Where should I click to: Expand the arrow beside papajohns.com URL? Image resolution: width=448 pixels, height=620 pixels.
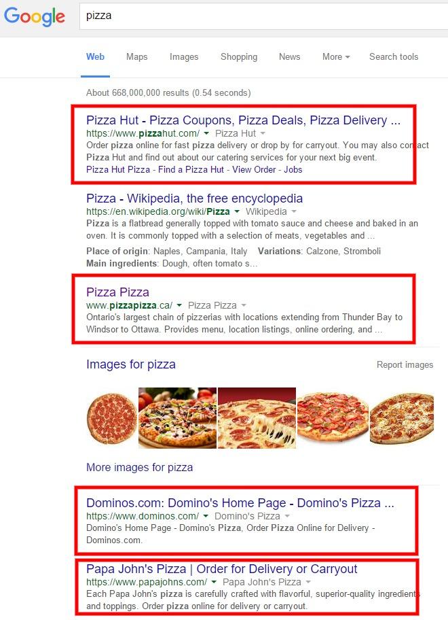(x=214, y=582)
